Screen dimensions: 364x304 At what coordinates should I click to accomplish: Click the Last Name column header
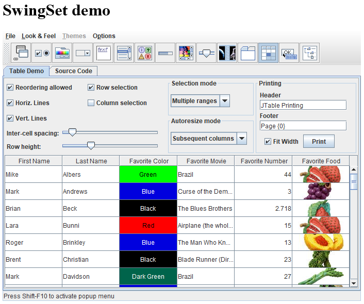[x=91, y=161]
